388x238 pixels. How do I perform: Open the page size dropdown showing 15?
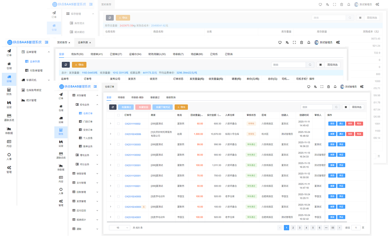pos(119,227)
